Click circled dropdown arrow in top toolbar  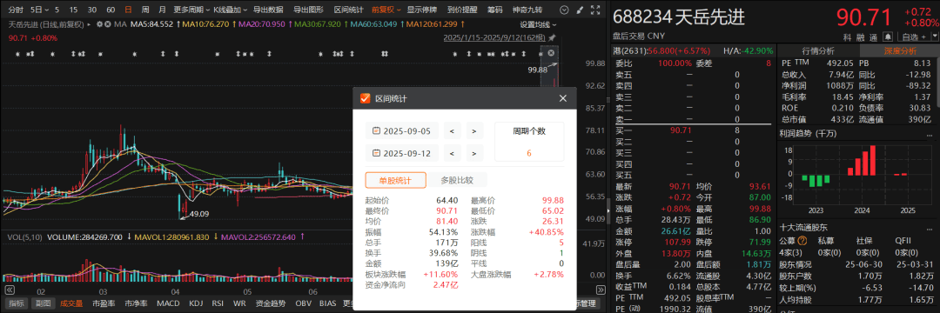pyautogui.click(x=564, y=10)
